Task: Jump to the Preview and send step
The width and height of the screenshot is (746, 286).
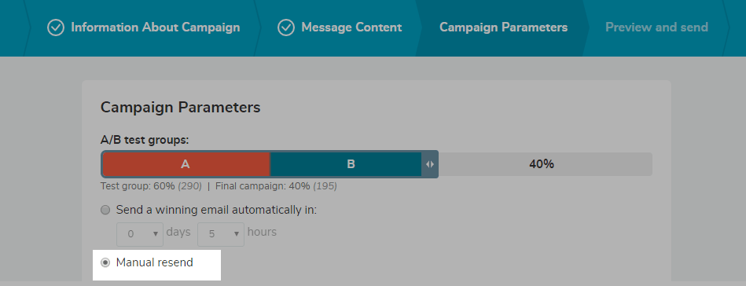Action: click(656, 27)
